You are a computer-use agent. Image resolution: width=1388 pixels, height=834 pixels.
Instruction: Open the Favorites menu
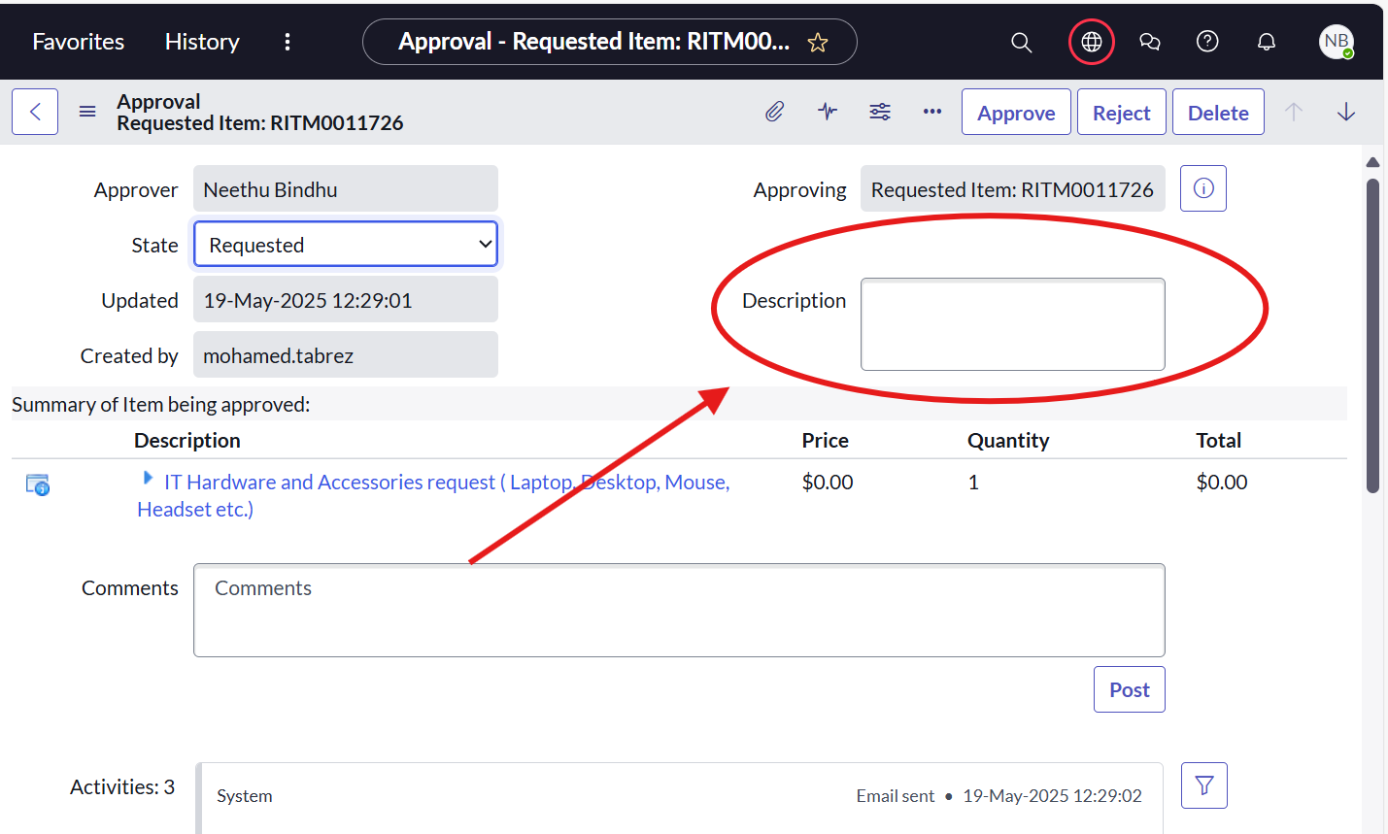[x=77, y=41]
